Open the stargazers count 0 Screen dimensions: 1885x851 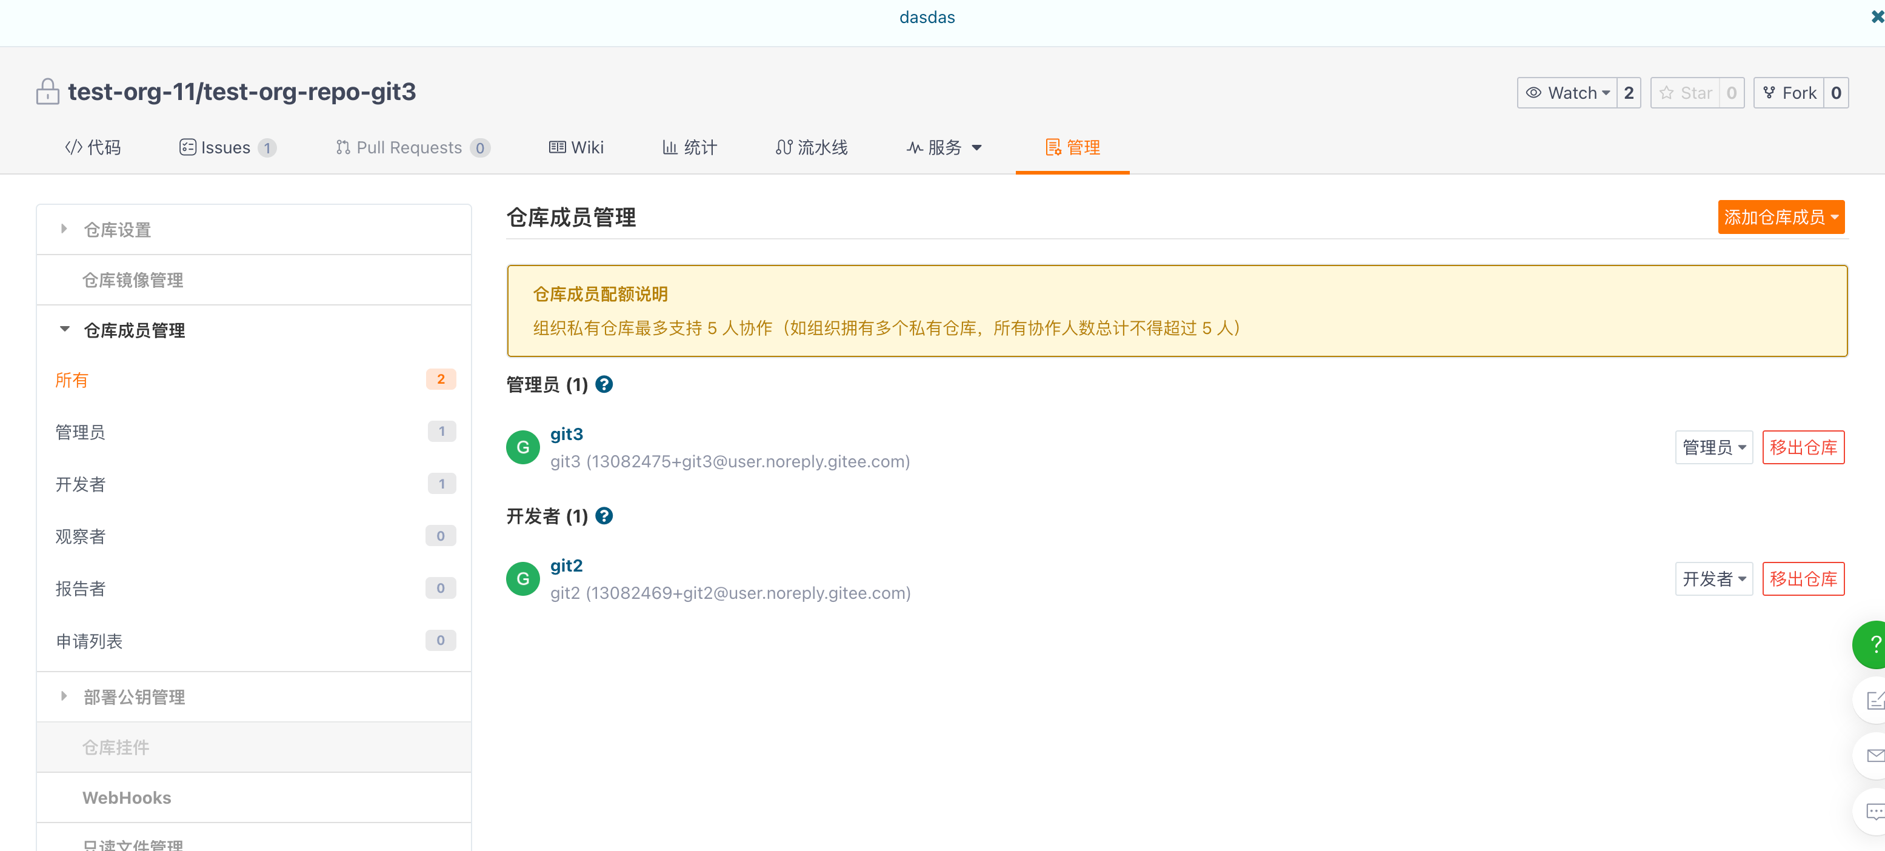1731,93
